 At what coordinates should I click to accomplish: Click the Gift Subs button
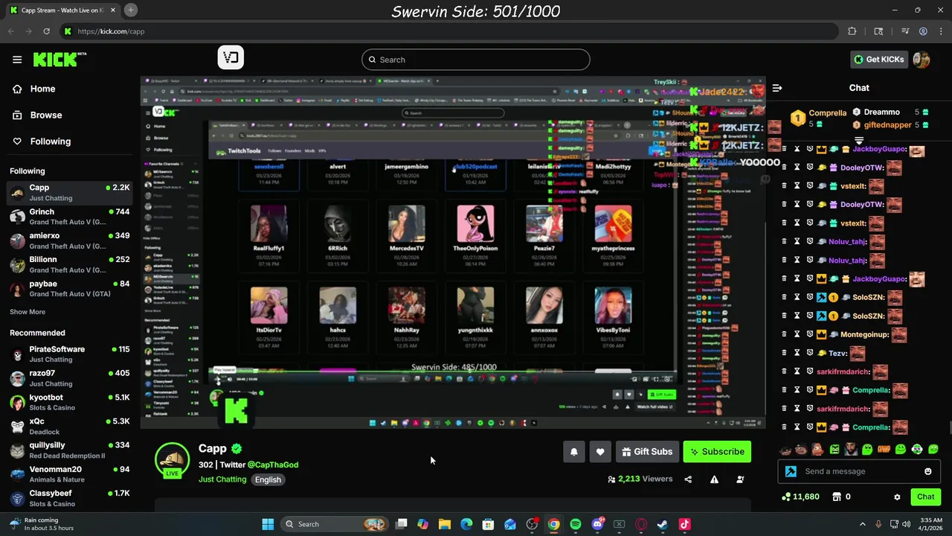647,452
